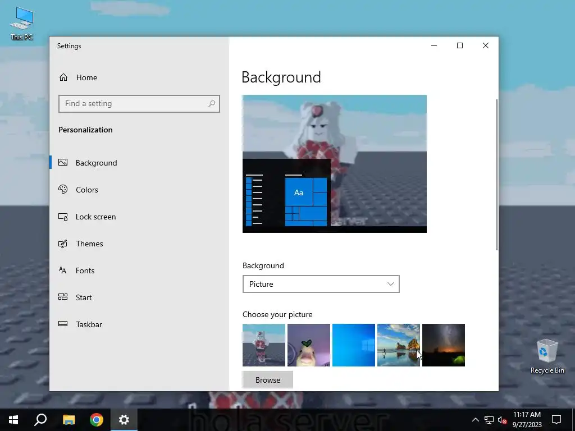
Task: Click the Browse button
Action: click(x=268, y=380)
